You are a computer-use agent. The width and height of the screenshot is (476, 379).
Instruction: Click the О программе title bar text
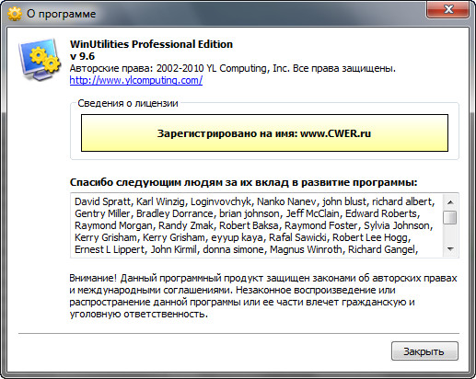62,14
